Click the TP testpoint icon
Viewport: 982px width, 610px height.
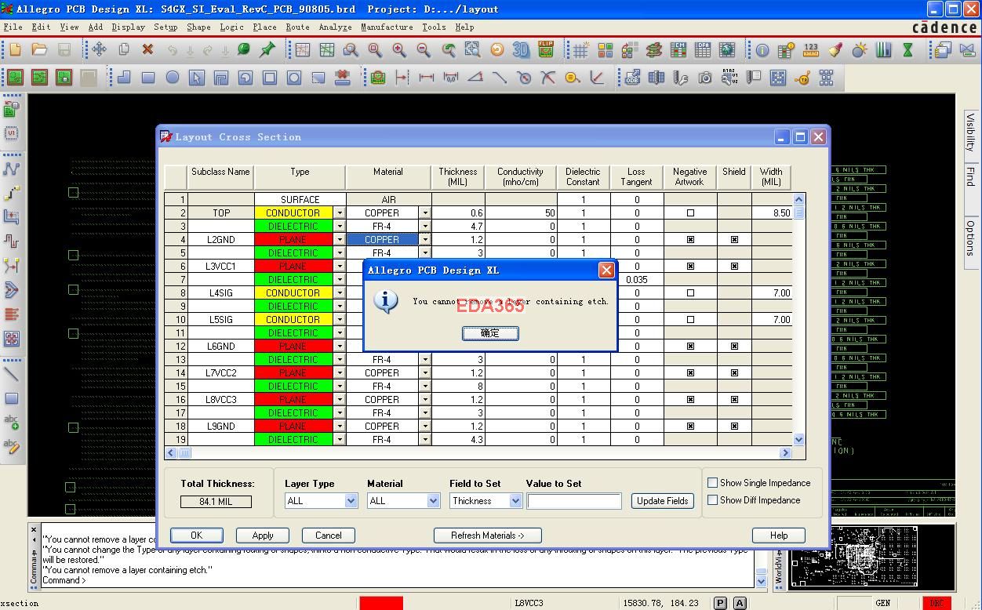pos(802,78)
